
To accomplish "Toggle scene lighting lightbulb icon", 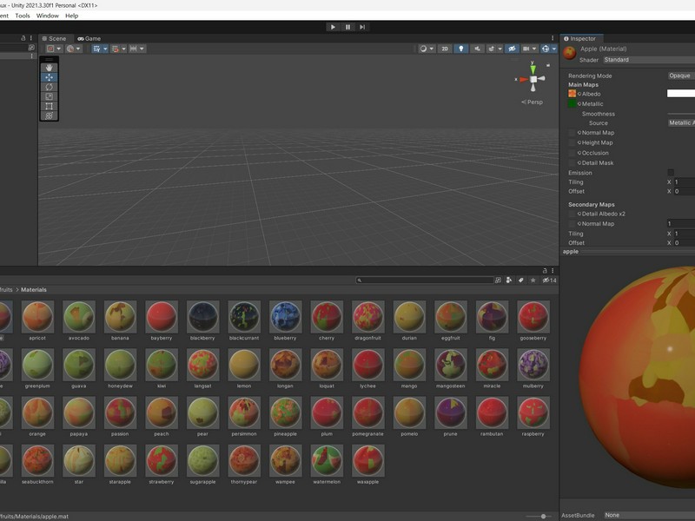I will point(461,49).
